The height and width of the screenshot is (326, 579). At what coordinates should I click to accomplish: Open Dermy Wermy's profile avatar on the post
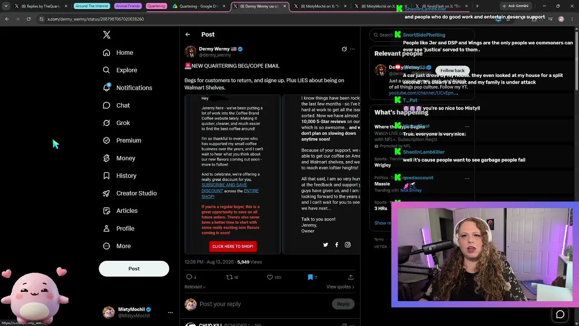click(x=190, y=52)
